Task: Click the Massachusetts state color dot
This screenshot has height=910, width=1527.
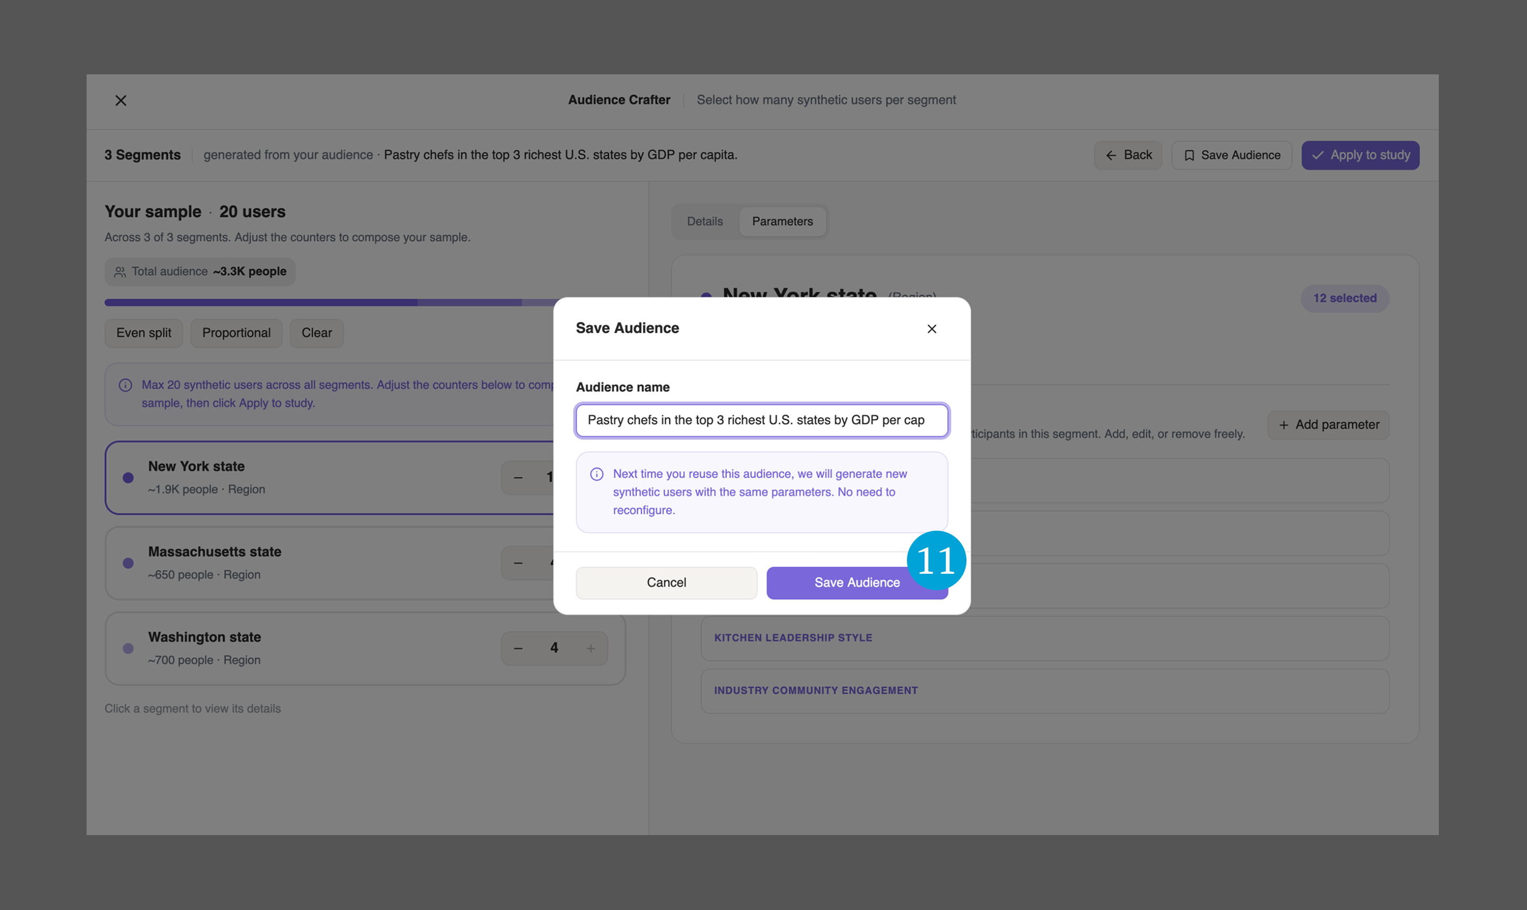Action: pyautogui.click(x=128, y=563)
